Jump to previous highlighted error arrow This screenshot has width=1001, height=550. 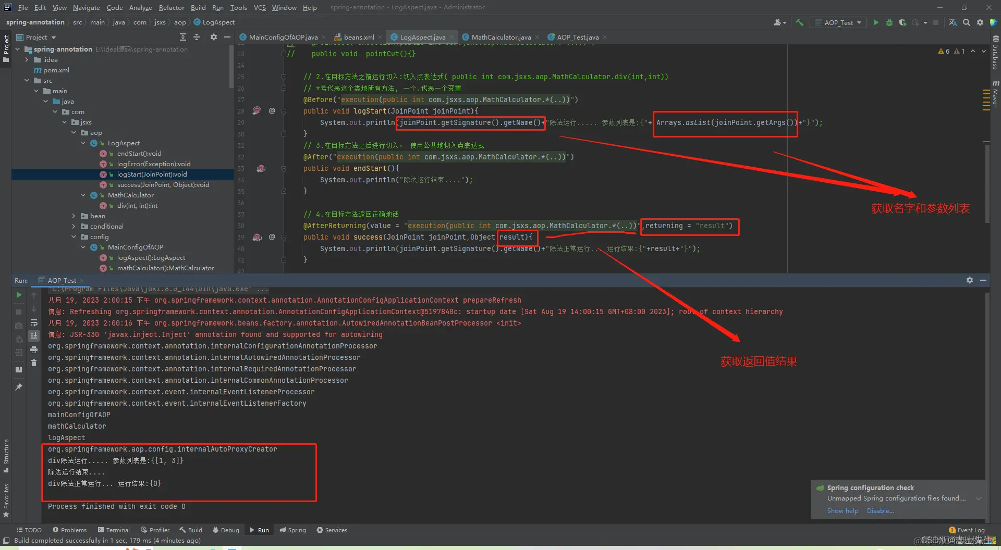pyautogui.click(x=973, y=51)
